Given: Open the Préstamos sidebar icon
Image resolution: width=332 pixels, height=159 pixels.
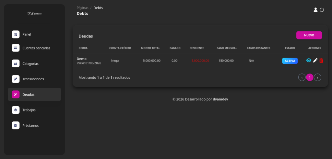Looking at the screenshot, I should pyautogui.click(x=16, y=125).
